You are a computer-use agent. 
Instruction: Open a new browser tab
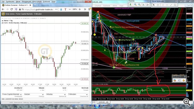coord(35,5)
